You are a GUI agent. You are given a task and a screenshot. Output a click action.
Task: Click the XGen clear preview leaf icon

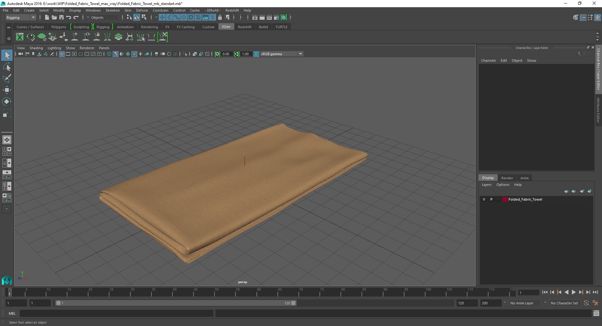(42, 37)
